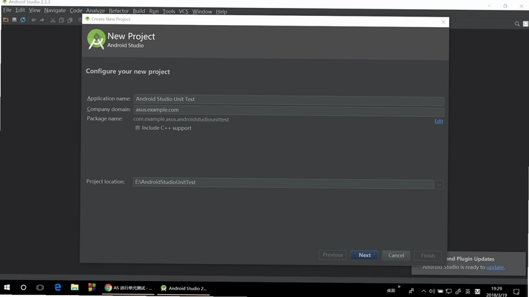The image size is (529, 297).
Task: Click the Open folder toolbar icon
Action: click(x=6, y=20)
